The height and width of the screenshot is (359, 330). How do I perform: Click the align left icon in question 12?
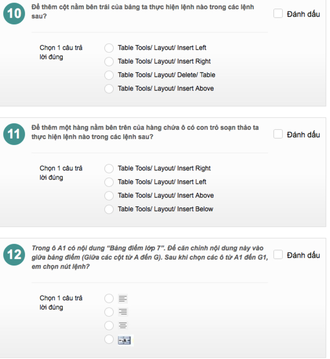[123, 299]
